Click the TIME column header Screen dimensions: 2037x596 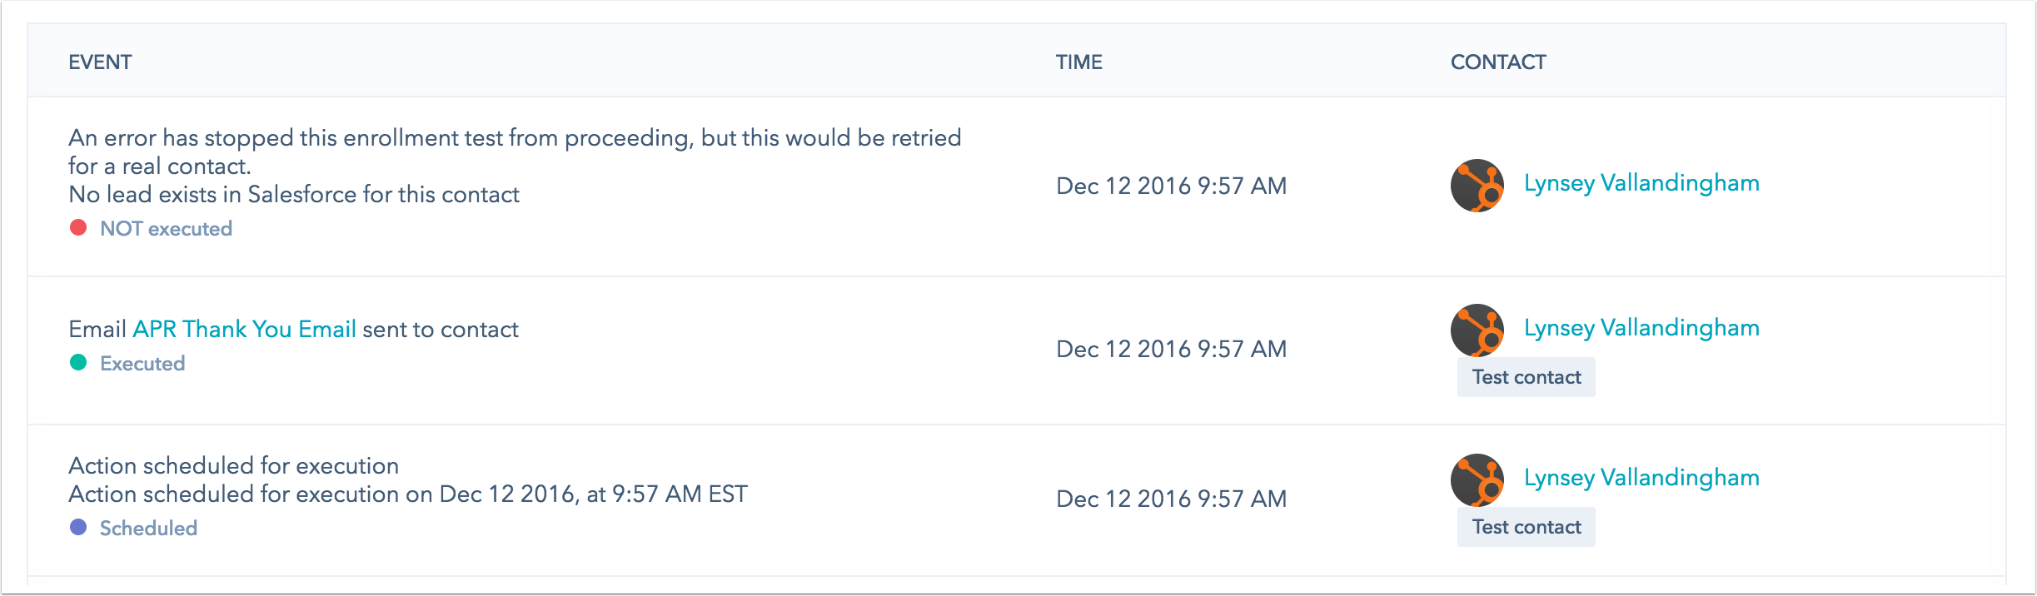1079,62
